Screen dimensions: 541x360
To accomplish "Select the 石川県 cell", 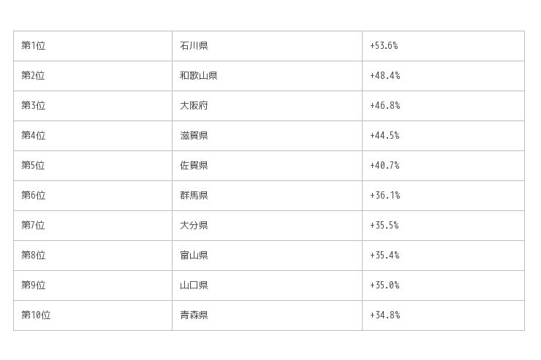I will [194, 46].
